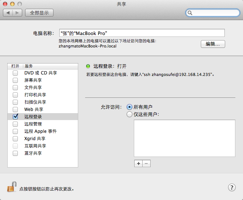Image resolution: width=243 pixels, height=200 pixels.
Task: Select the 远程管理 service row
Action: tap(43, 124)
